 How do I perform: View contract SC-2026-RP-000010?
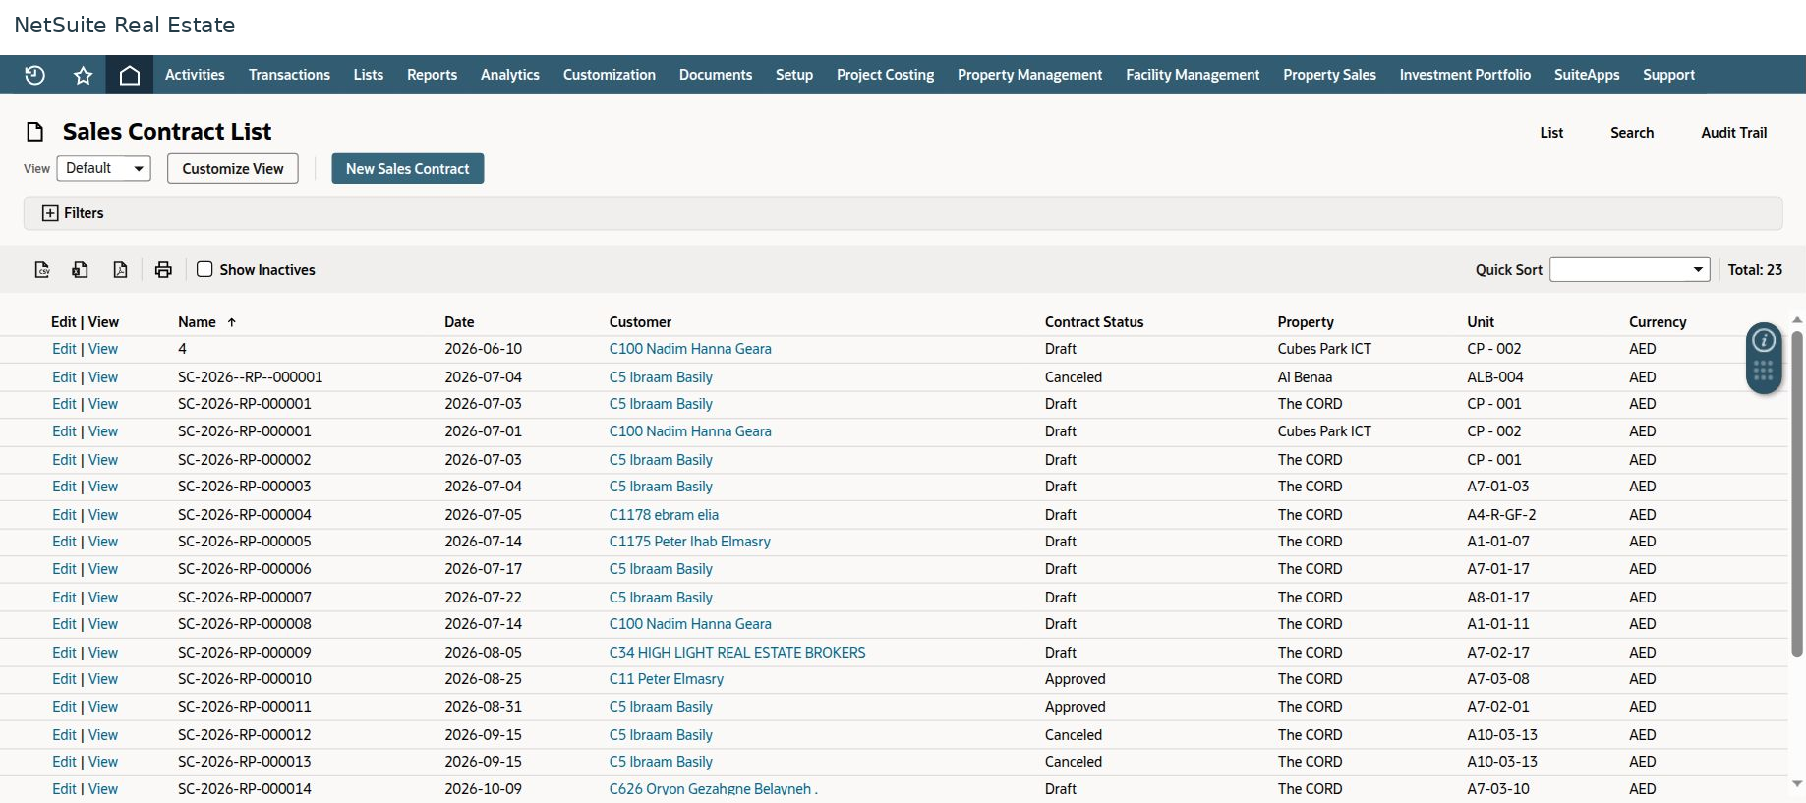103,679
